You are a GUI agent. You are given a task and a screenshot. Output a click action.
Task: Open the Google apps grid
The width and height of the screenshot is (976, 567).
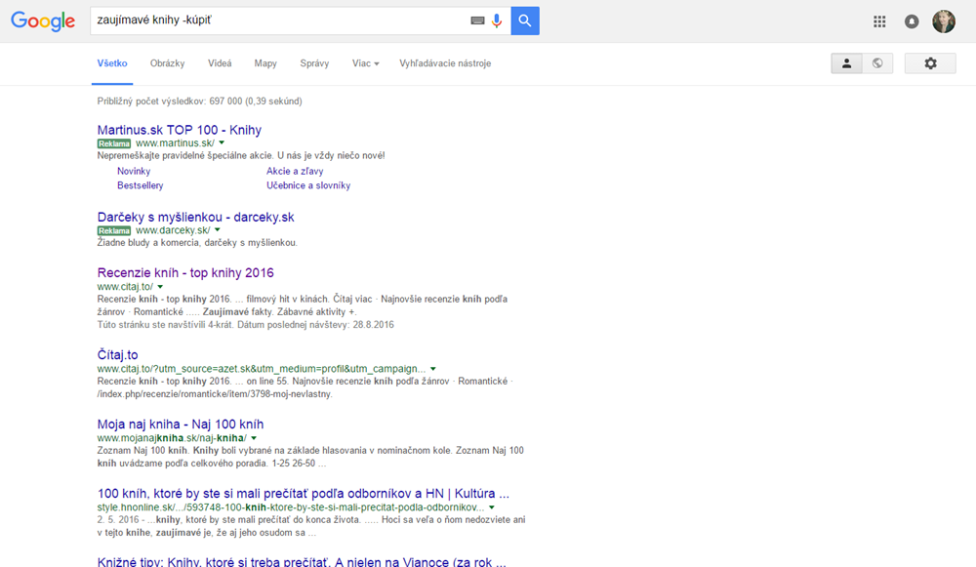[879, 21]
